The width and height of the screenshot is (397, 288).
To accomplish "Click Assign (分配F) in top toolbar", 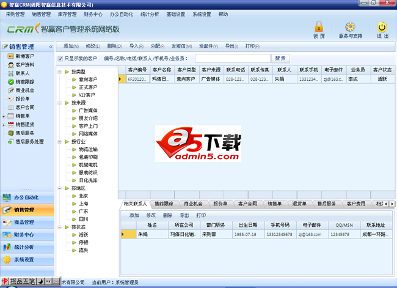I will (x=157, y=46).
